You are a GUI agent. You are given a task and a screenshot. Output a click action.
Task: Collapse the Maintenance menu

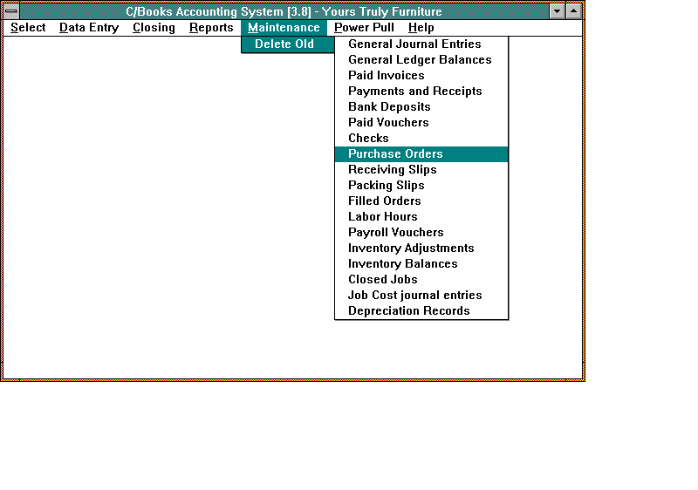[284, 28]
